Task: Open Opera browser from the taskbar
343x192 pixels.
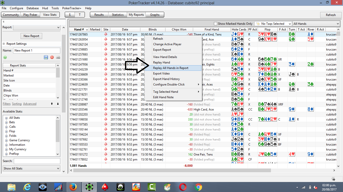Action: [183, 187]
